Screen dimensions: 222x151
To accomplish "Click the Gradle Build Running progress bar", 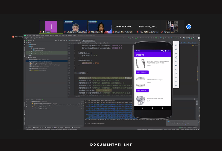I will tap(155, 129).
